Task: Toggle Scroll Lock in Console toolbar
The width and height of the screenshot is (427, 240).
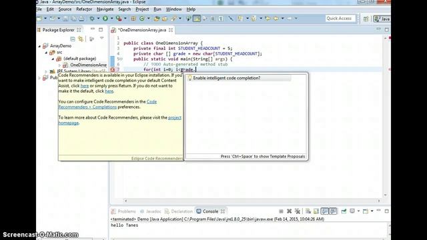Action: [316, 211]
